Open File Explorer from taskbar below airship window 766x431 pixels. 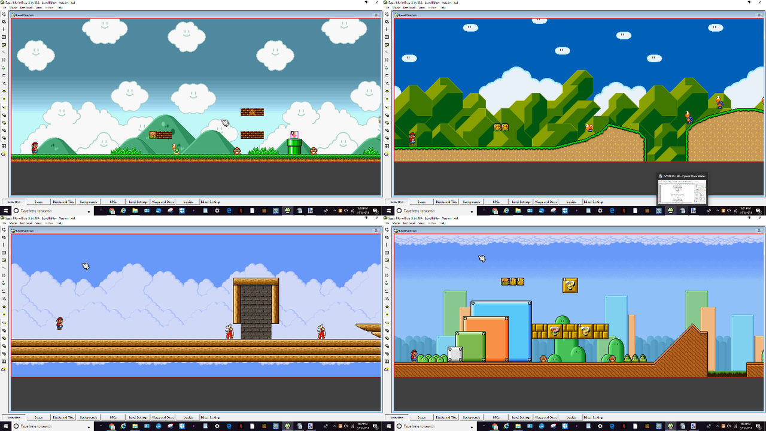[135, 426]
